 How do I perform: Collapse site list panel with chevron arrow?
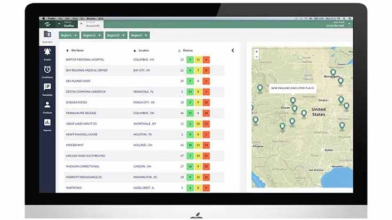(x=232, y=50)
